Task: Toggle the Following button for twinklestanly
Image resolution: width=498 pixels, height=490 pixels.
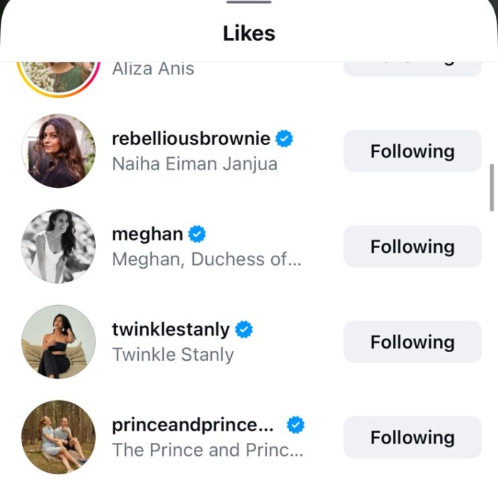Action: click(412, 342)
